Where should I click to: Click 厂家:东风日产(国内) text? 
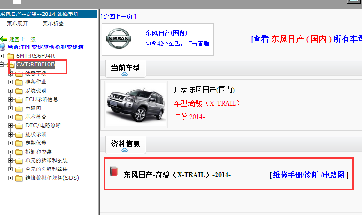204,90
